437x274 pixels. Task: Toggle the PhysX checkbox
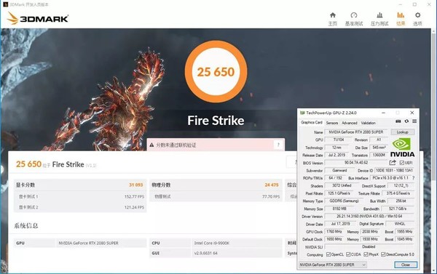pos(366,254)
